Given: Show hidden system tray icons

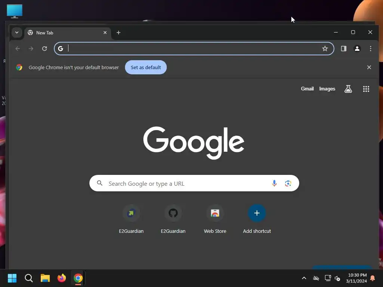Looking at the screenshot, I should pyautogui.click(x=304, y=278).
